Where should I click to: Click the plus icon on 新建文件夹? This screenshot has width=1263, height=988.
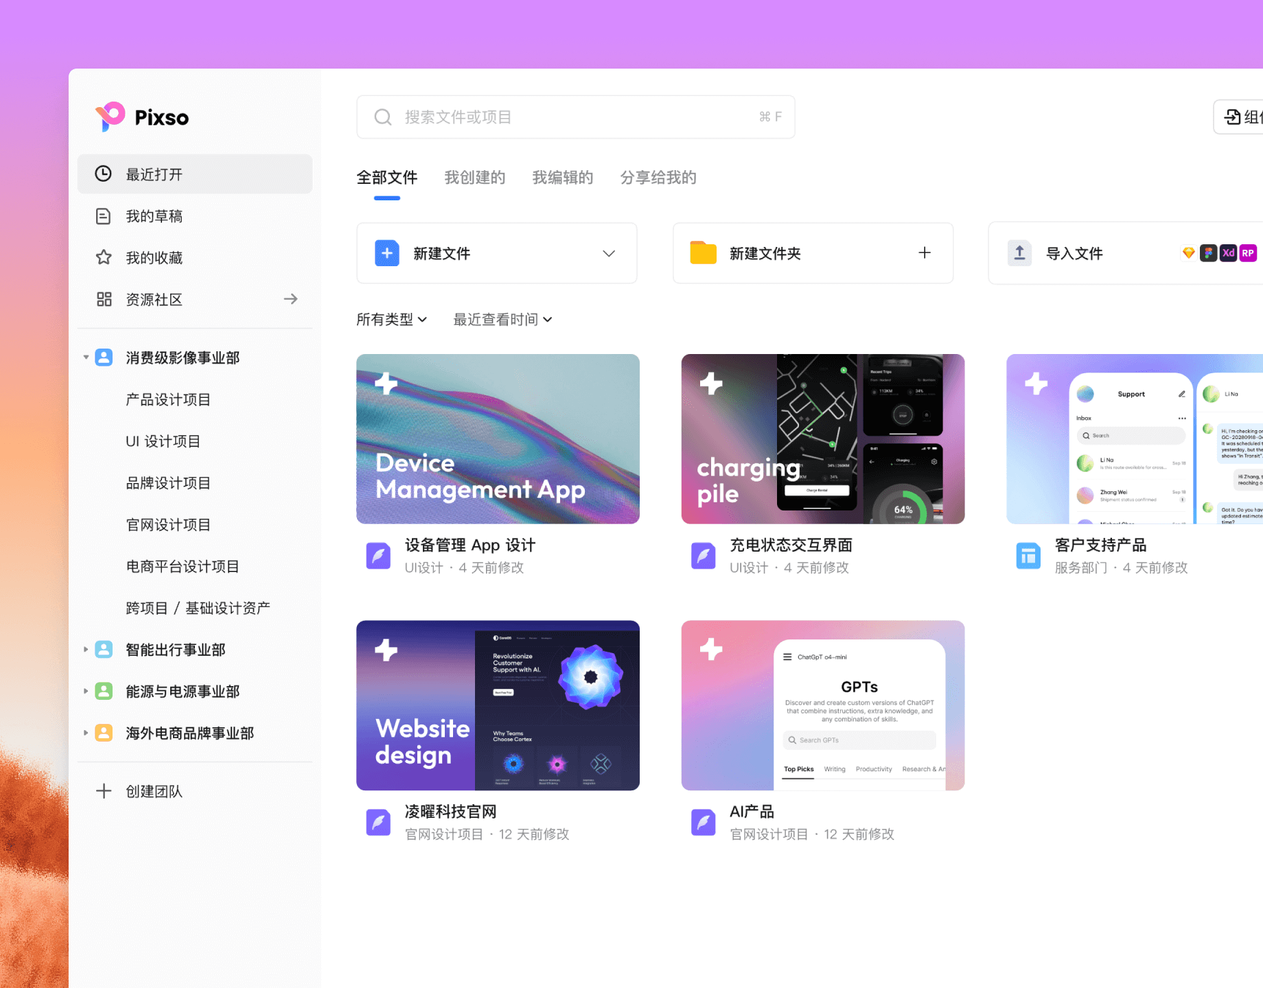pyautogui.click(x=925, y=252)
